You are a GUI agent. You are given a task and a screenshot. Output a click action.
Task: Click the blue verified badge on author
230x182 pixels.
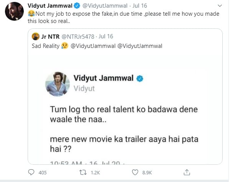point(77,6)
